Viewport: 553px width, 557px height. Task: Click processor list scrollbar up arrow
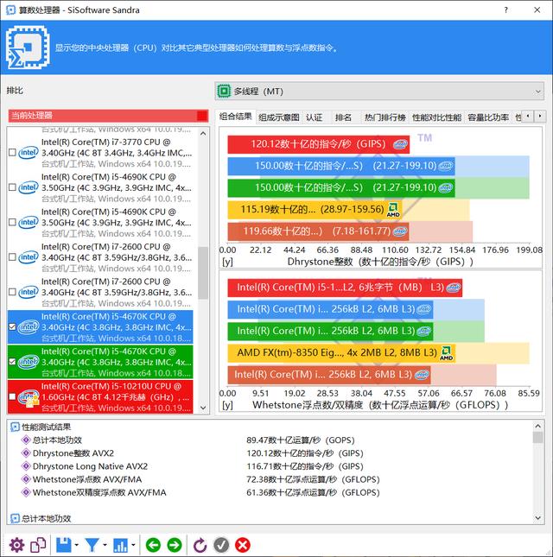click(203, 134)
